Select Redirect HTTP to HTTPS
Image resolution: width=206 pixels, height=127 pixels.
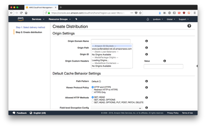(x=93, y=90)
